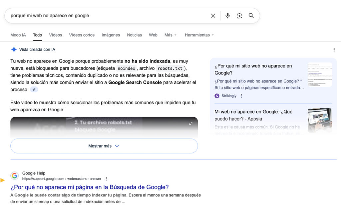Click the link icon after the AI summary
341x214 pixels.
[x=34, y=89]
